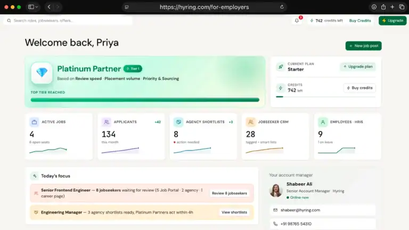Show the tab overview icon
The width and height of the screenshot is (409, 230).
coord(402,7)
